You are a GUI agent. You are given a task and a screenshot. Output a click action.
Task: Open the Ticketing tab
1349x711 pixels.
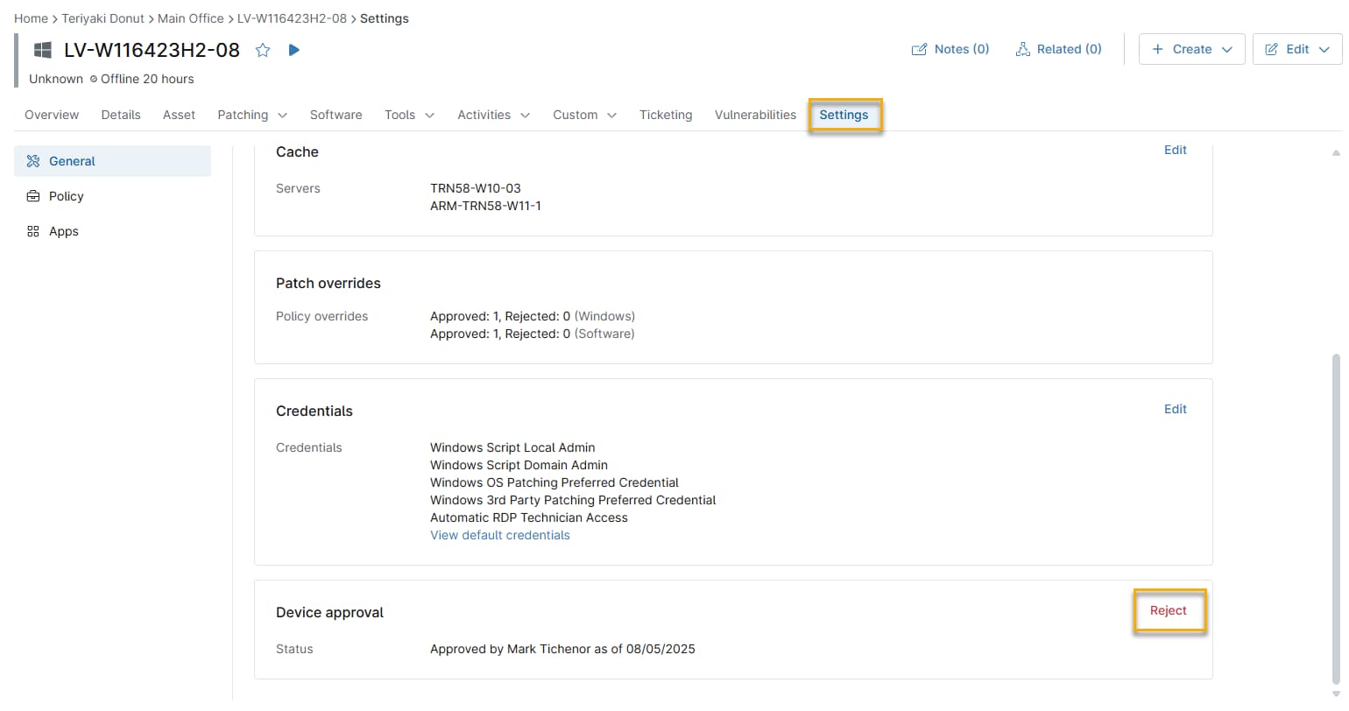[666, 115]
